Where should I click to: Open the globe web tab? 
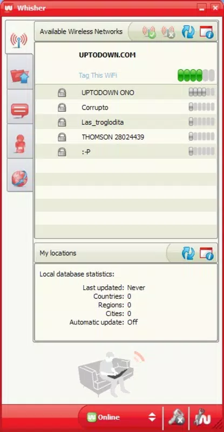[20, 175]
